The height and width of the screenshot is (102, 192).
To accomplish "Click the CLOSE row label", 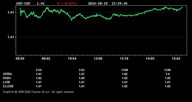I will point(8,86).
